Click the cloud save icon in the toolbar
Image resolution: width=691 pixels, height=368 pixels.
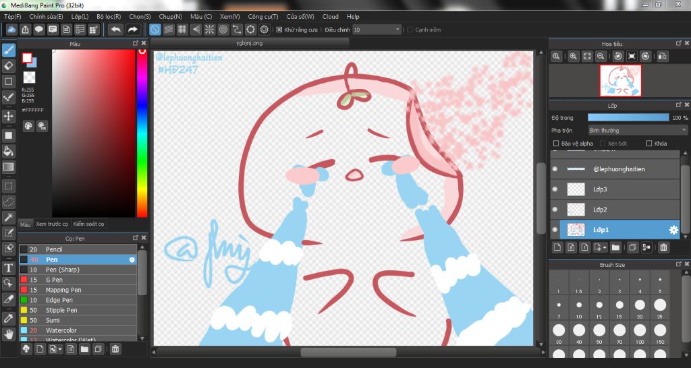tap(12, 30)
